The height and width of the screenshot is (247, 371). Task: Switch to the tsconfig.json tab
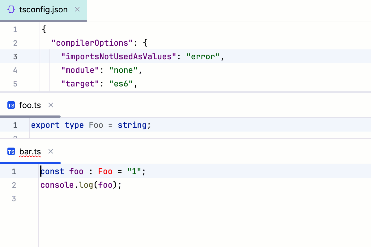(x=43, y=10)
